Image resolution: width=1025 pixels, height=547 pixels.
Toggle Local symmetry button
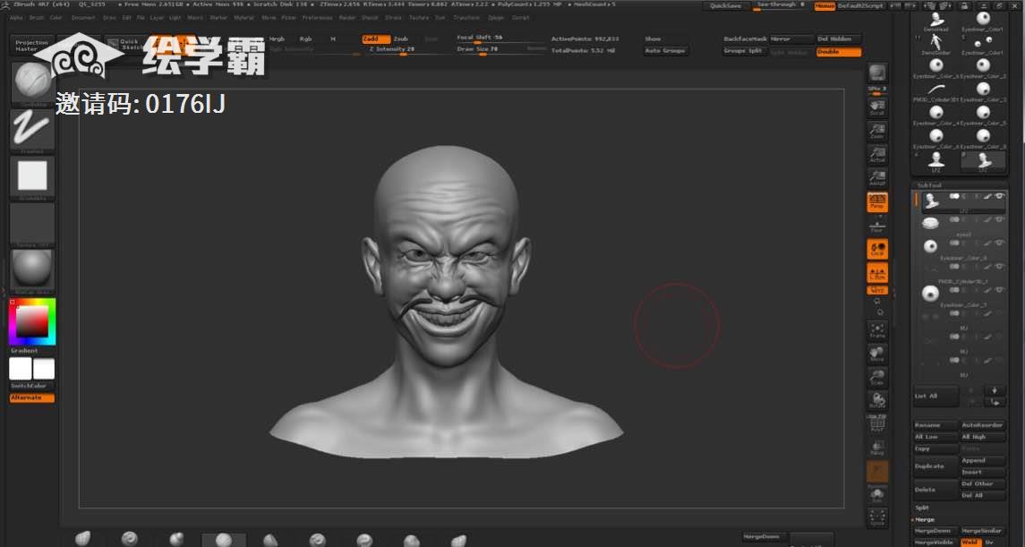877,250
